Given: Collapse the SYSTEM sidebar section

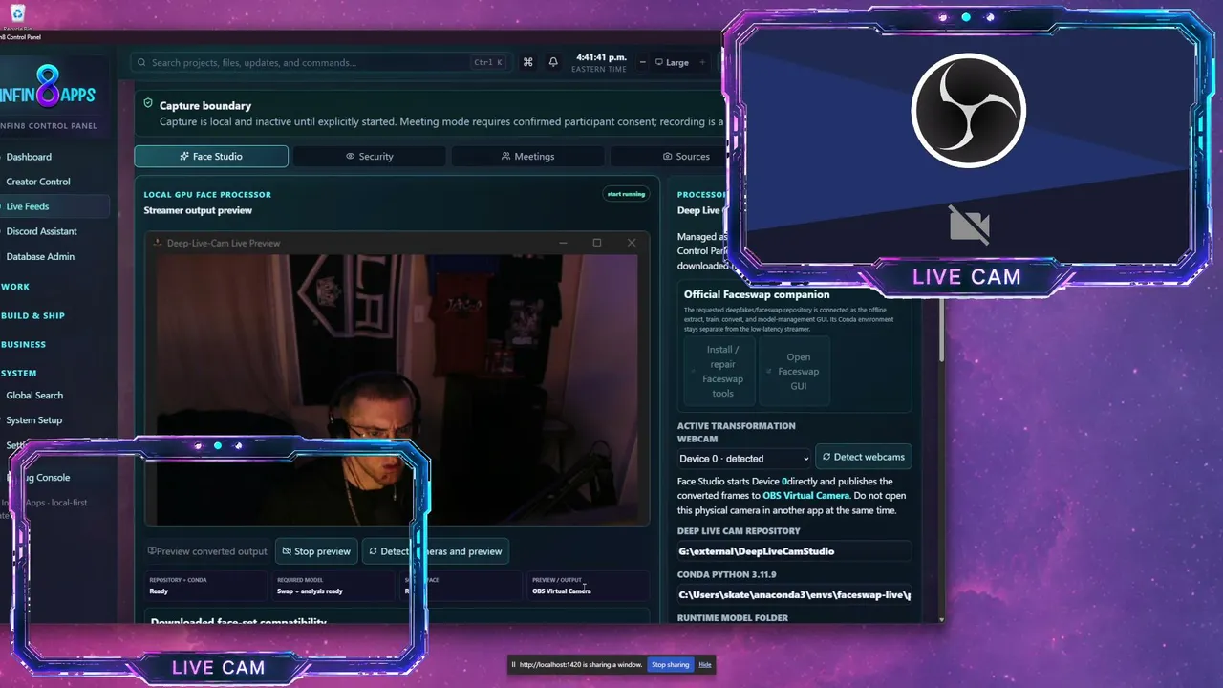Looking at the screenshot, I should pyautogui.click(x=19, y=373).
